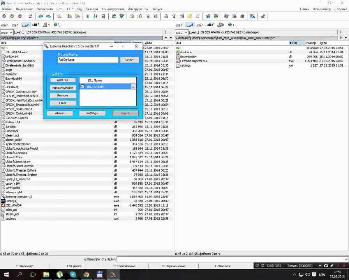
Task: Click the Clear button in inject list
Action: pos(63,103)
